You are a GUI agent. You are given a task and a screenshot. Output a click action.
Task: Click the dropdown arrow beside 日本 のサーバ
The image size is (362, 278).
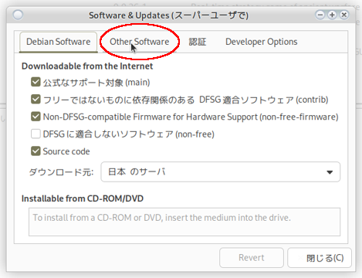pos(330,172)
